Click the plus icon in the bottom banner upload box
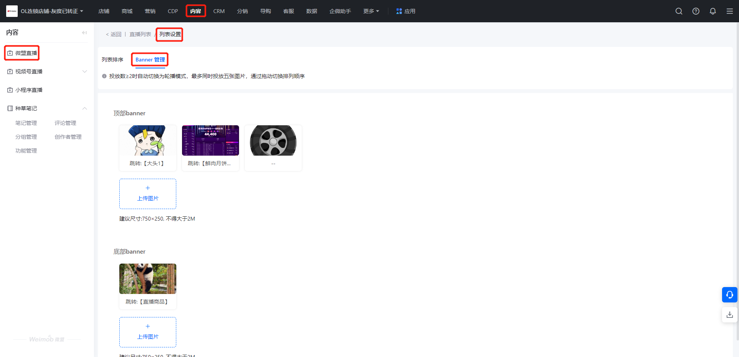Image resolution: width=739 pixels, height=357 pixels. click(148, 326)
